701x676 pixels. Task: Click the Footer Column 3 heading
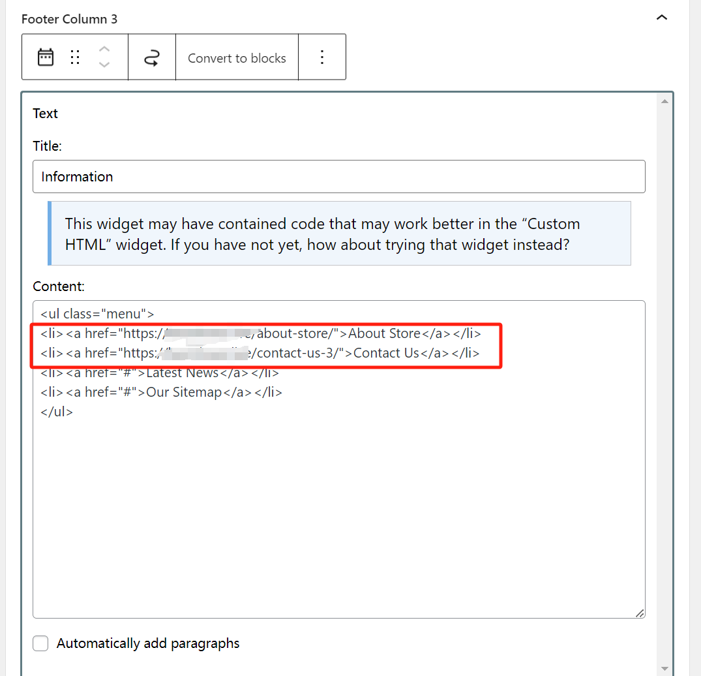tap(69, 19)
